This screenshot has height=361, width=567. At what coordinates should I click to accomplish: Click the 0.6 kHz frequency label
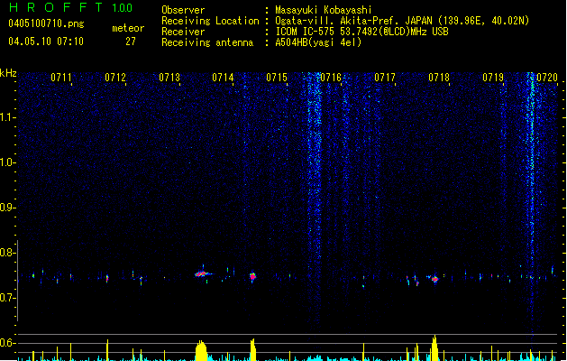(7, 343)
